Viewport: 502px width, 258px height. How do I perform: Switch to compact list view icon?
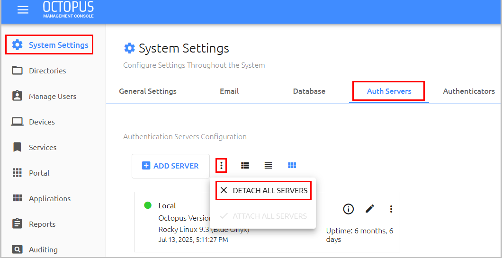(x=269, y=166)
